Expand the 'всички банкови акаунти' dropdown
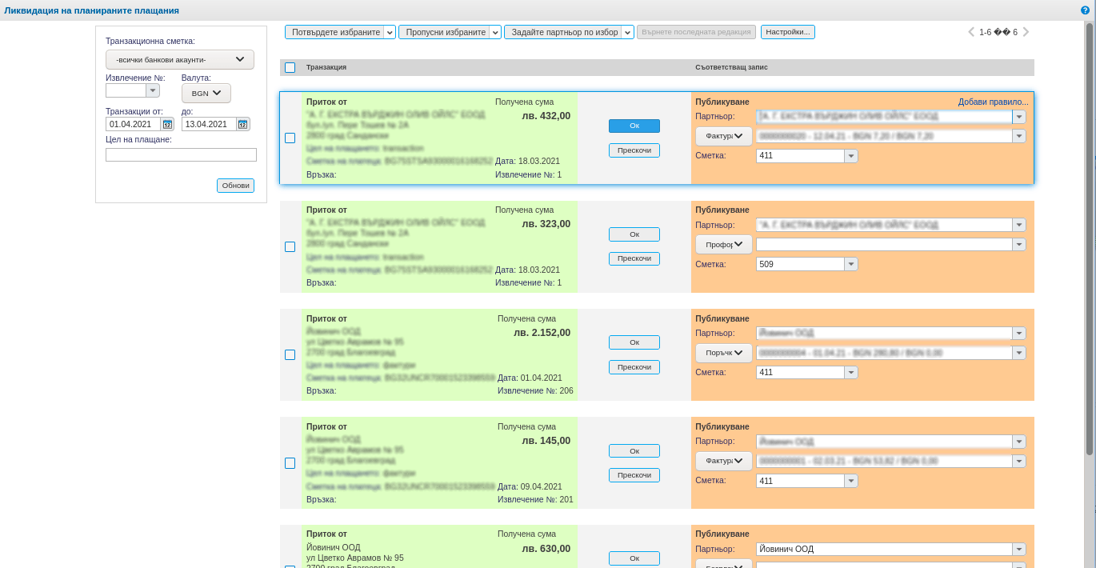The width and height of the screenshot is (1096, 568). coord(180,59)
